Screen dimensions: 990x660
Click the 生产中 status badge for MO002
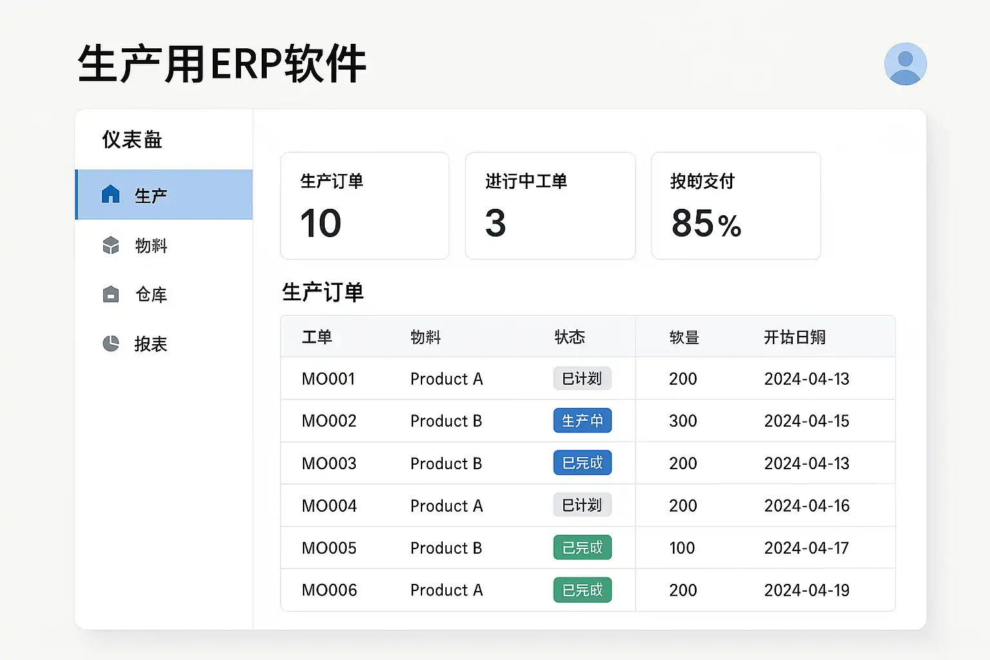[582, 421]
